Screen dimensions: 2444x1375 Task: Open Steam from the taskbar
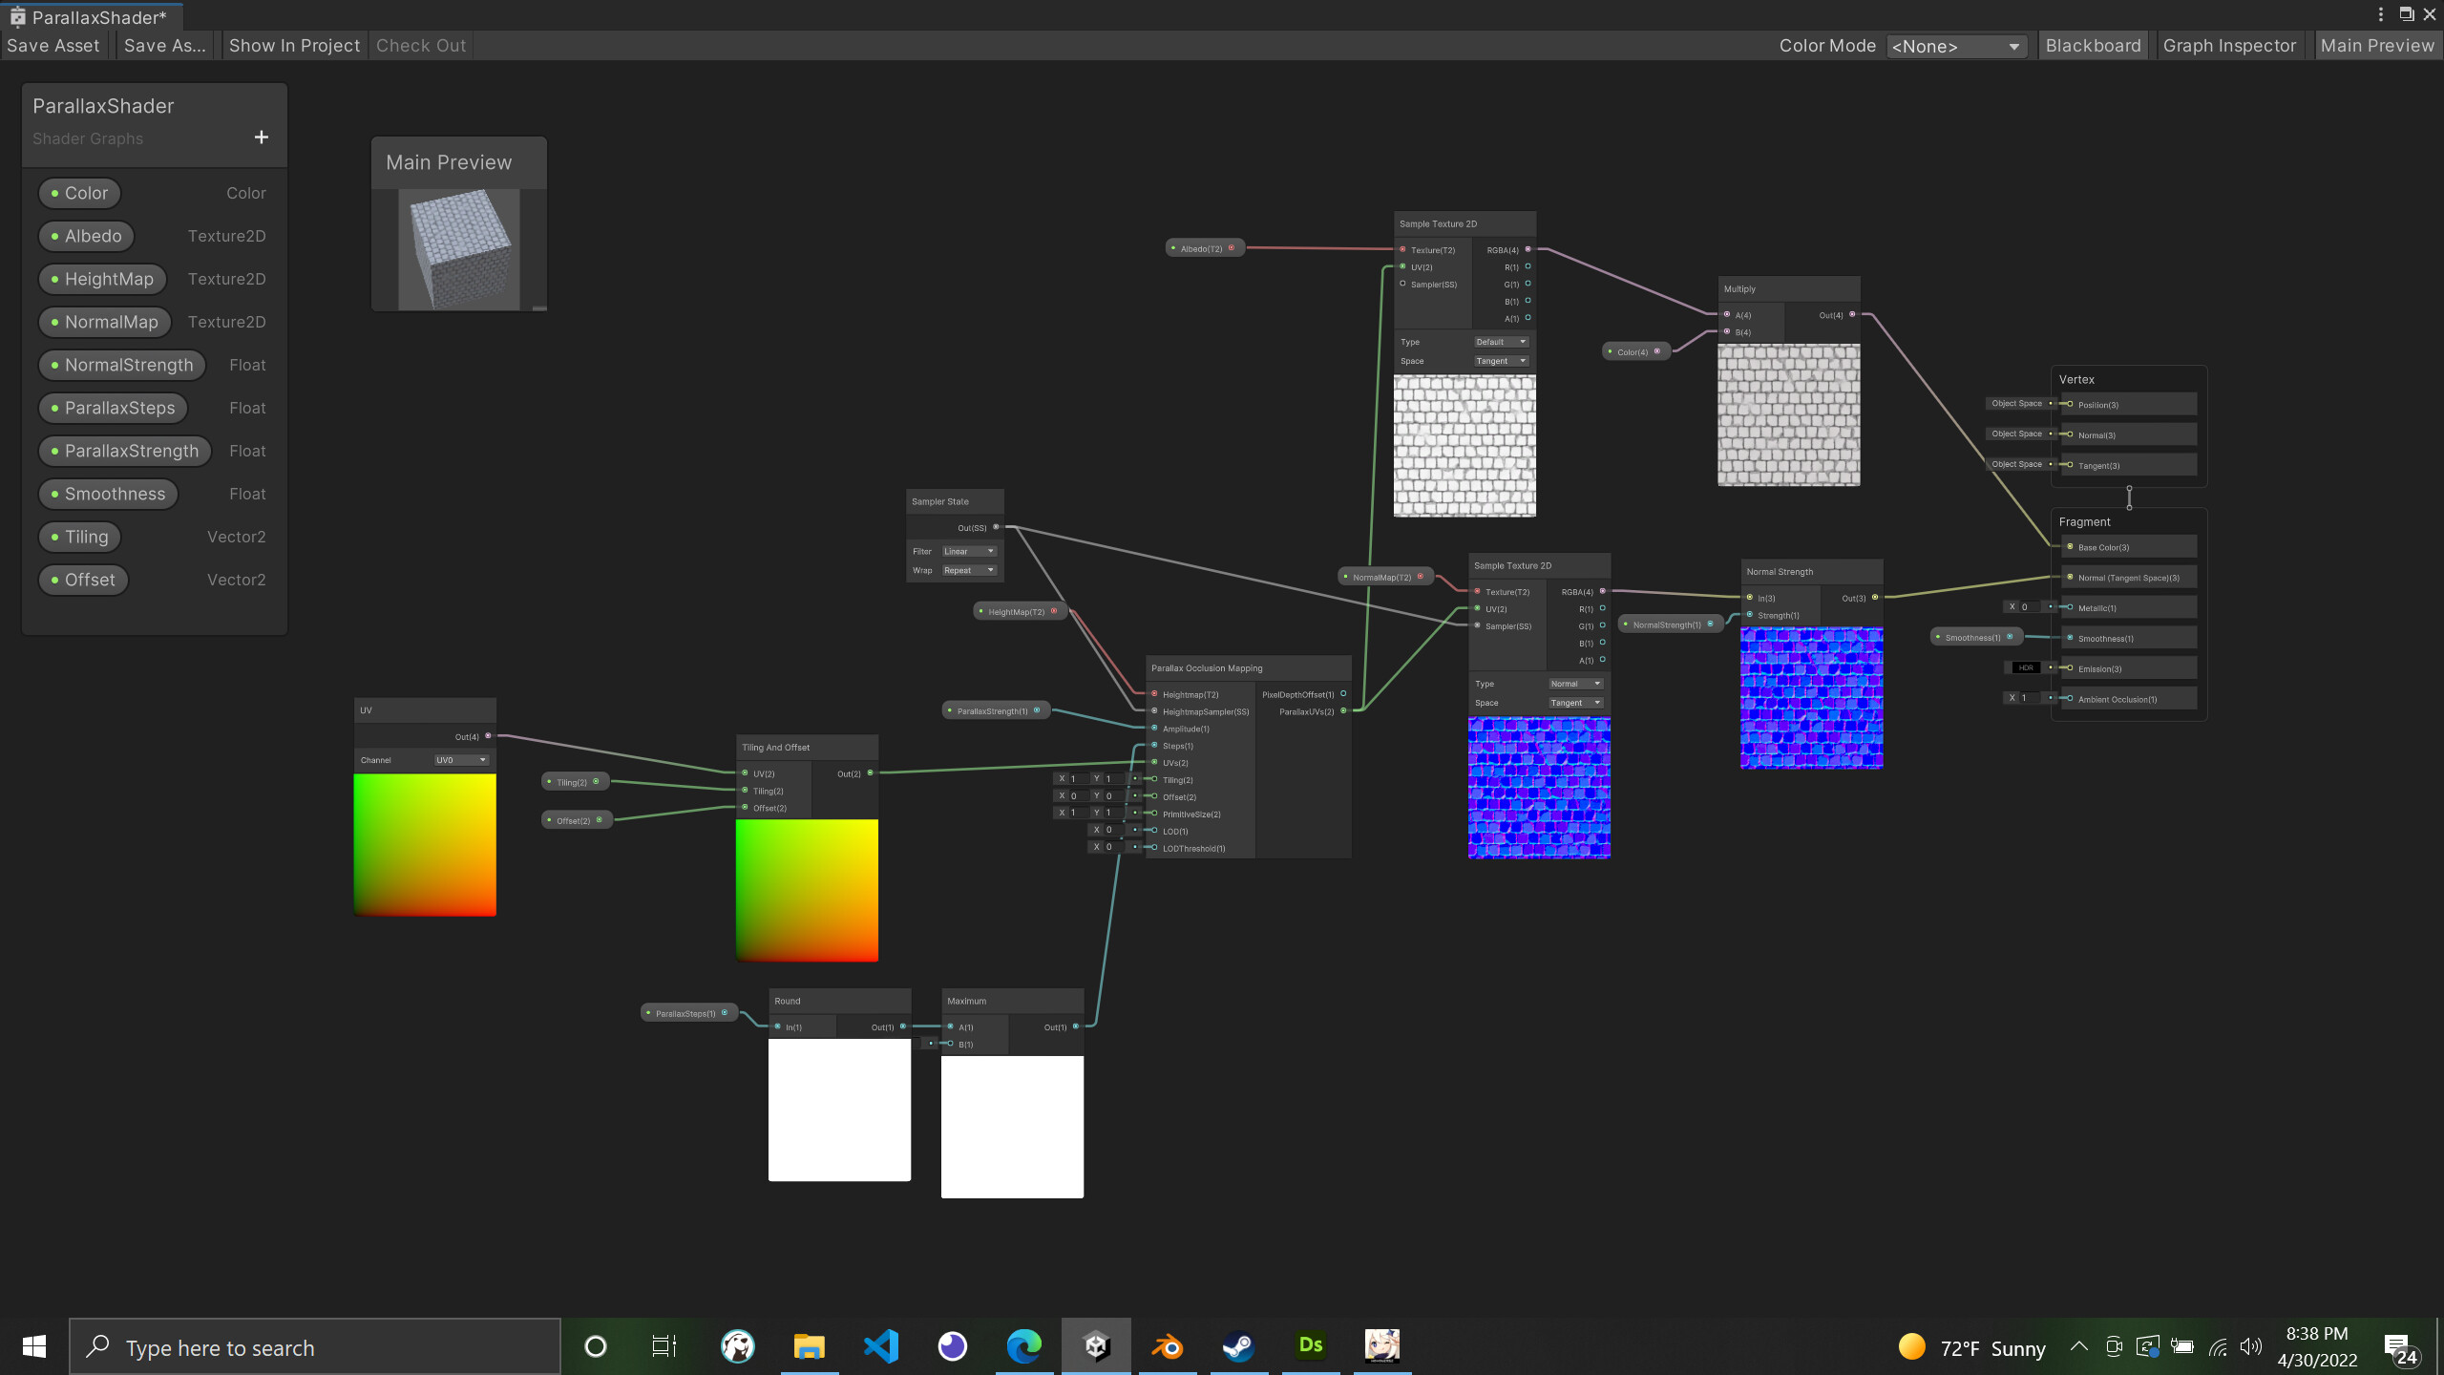[1238, 1346]
